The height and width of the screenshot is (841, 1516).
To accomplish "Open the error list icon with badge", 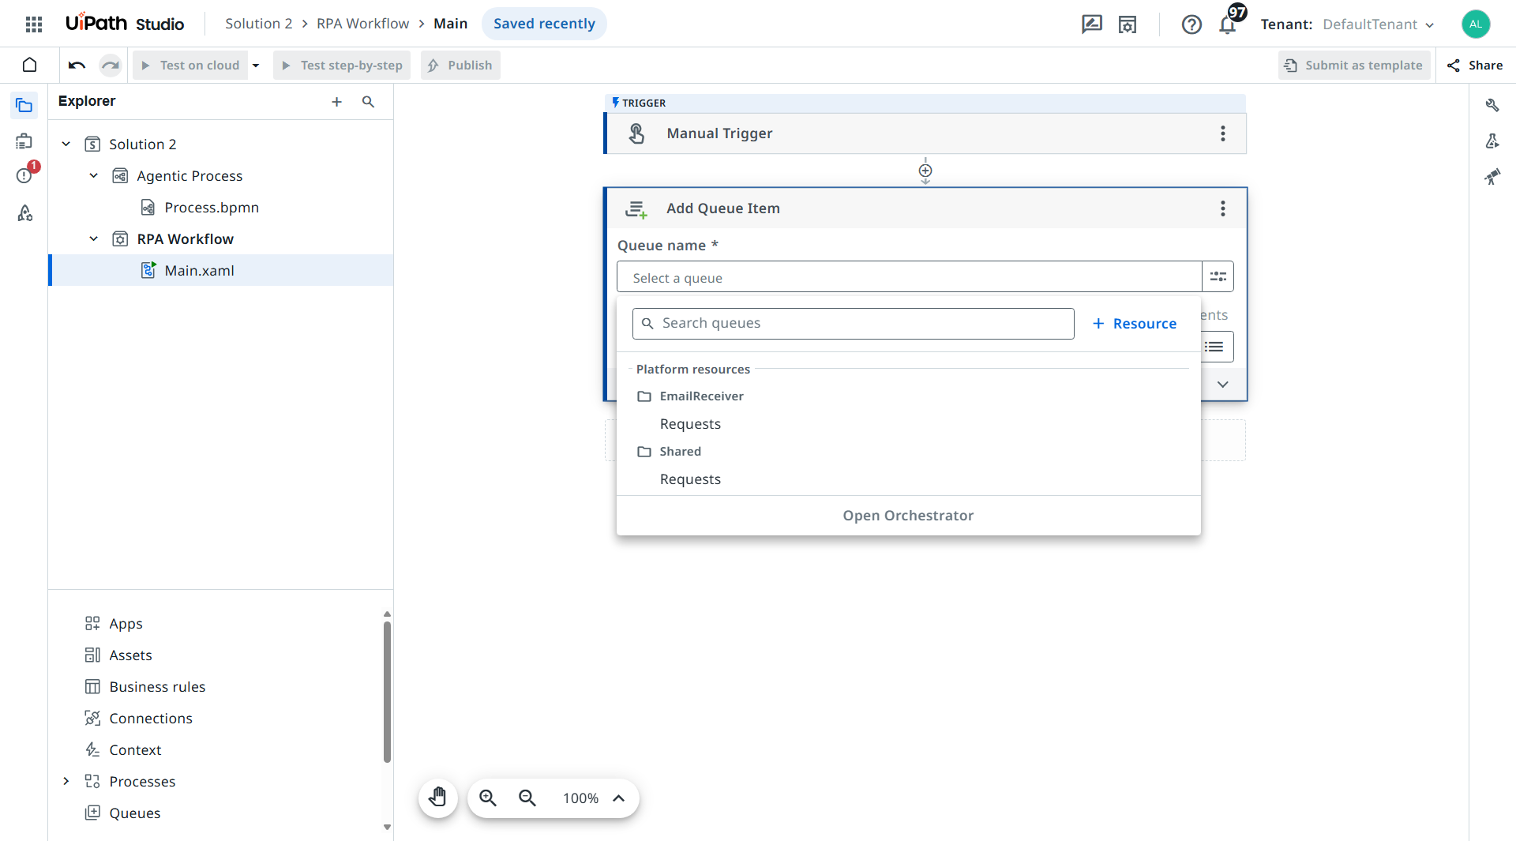I will point(24,175).
